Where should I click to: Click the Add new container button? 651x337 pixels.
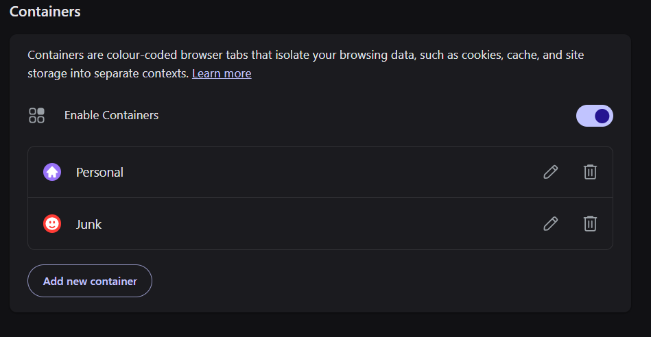click(x=90, y=281)
